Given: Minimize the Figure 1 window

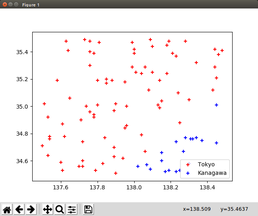Looking at the screenshot, I should (x=10, y=4).
